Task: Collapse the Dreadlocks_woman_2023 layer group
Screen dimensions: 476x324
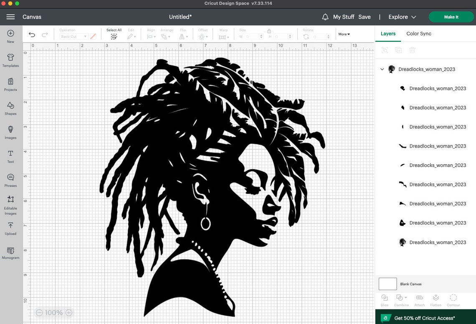Action: pyautogui.click(x=382, y=69)
